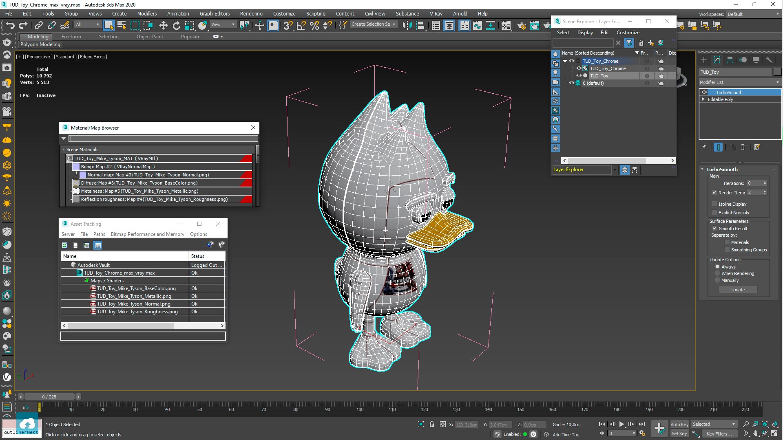Collapse the TurboSmooth rollout
783x440 pixels.
click(702, 169)
